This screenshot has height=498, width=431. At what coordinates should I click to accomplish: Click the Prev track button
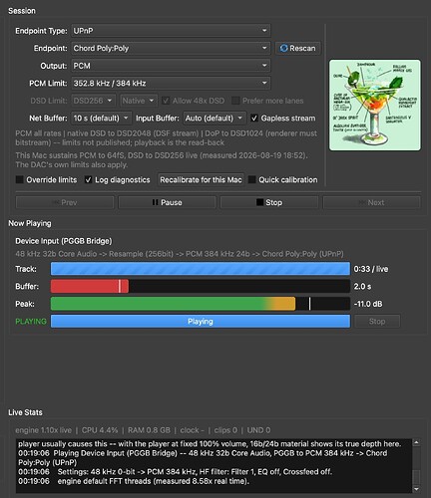65,202
